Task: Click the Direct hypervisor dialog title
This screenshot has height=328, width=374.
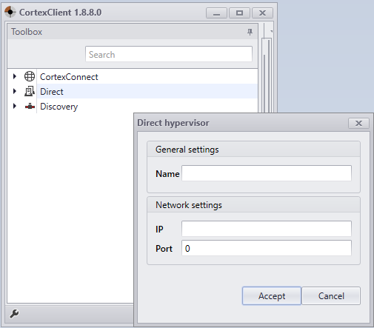Action: pos(173,123)
